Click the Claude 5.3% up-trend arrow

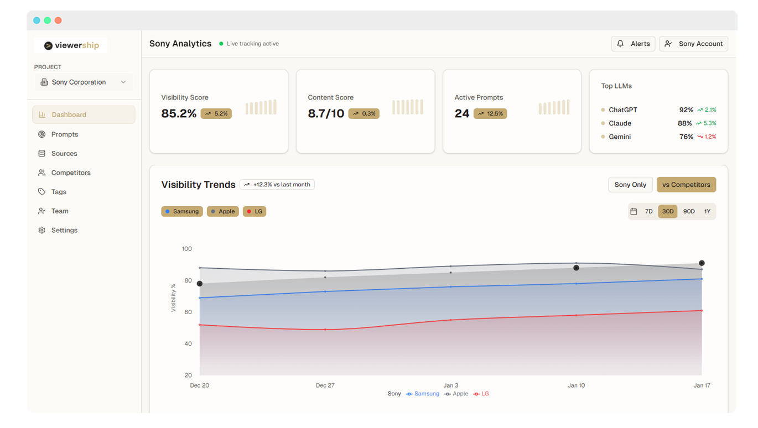click(x=699, y=123)
